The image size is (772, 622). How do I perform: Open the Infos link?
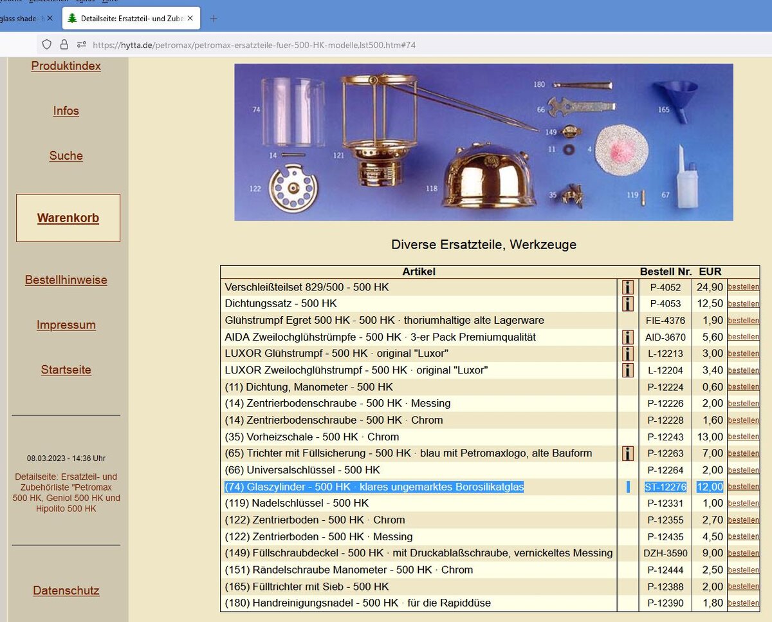click(66, 111)
